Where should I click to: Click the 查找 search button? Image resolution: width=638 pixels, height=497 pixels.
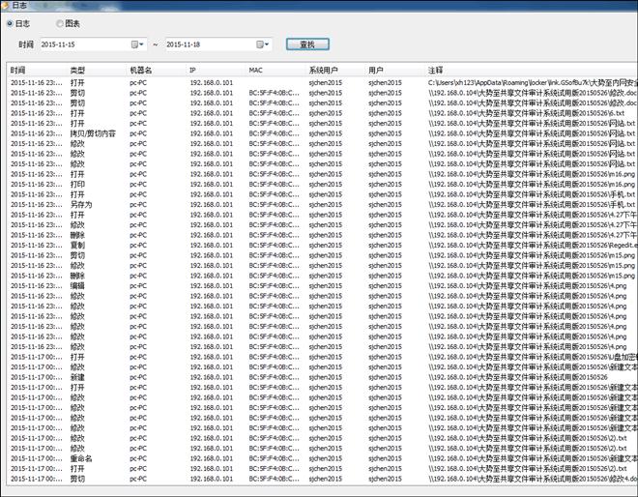point(306,44)
